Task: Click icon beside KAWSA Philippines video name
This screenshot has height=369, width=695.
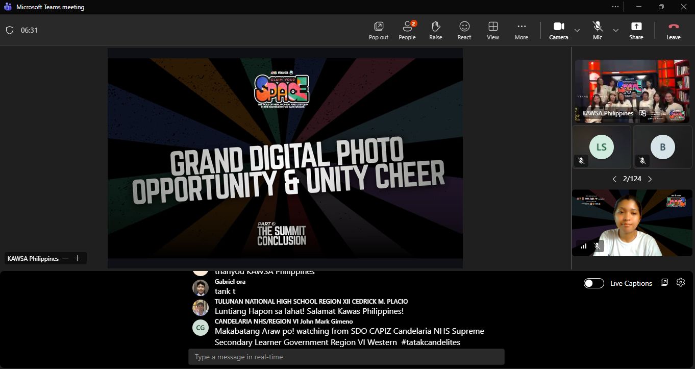Action: (643, 113)
